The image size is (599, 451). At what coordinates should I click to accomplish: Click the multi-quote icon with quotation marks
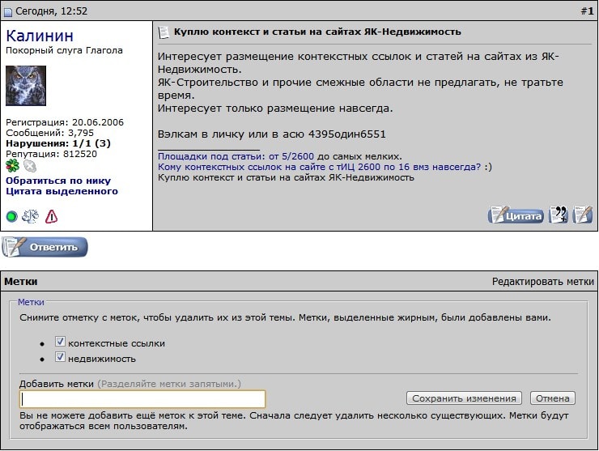[559, 215]
